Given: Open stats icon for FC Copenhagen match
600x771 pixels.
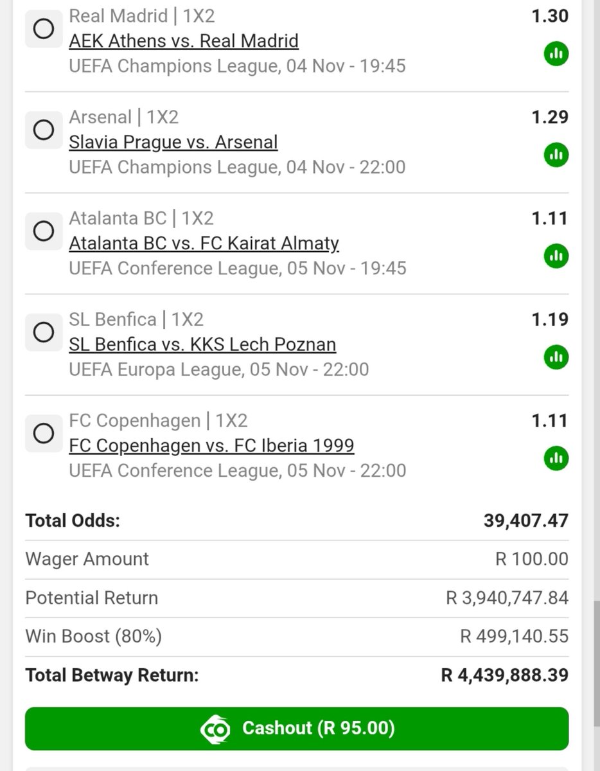Looking at the screenshot, I should pos(556,459).
